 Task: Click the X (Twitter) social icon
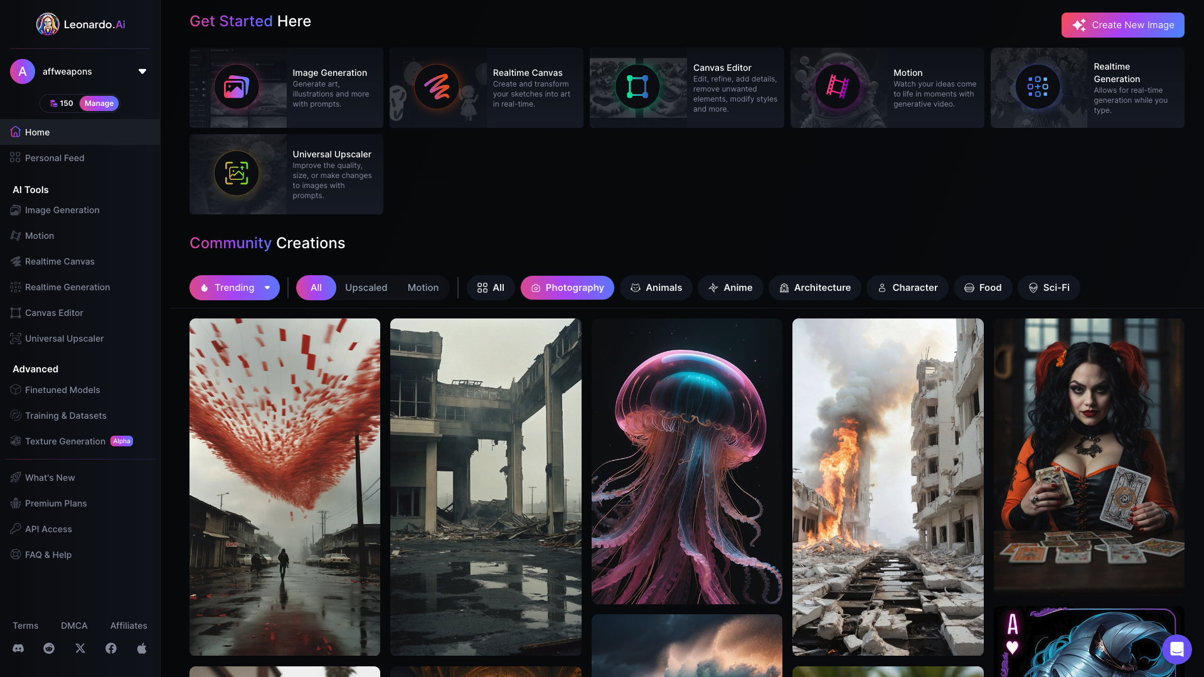(80, 648)
